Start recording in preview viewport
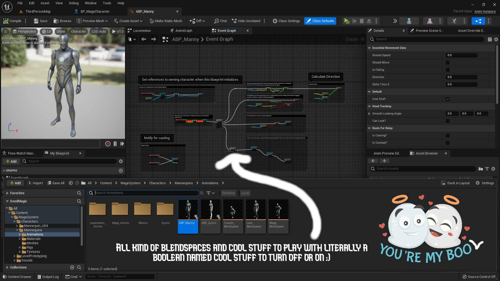 pos(108,144)
